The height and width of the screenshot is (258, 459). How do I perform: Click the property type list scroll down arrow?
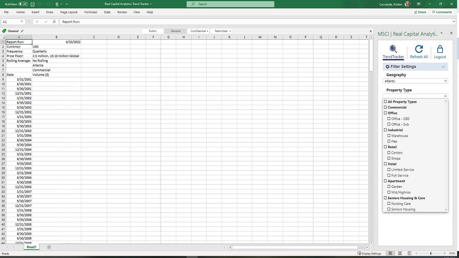click(446, 210)
